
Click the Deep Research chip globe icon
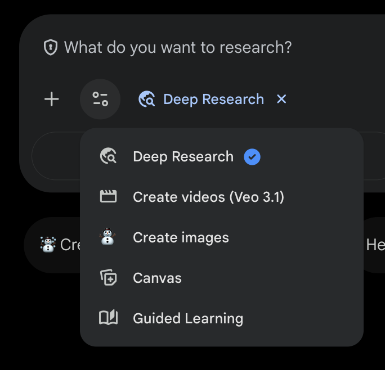click(146, 99)
